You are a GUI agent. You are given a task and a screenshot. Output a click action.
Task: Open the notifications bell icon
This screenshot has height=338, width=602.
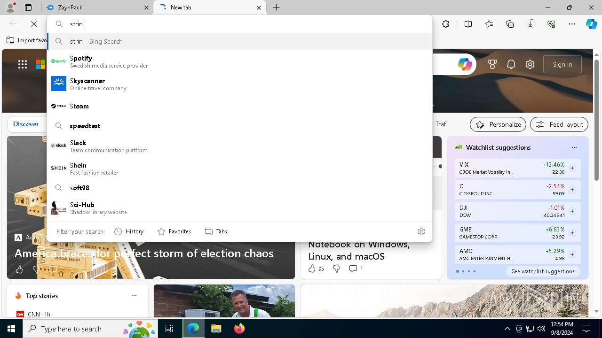(511, 64)
